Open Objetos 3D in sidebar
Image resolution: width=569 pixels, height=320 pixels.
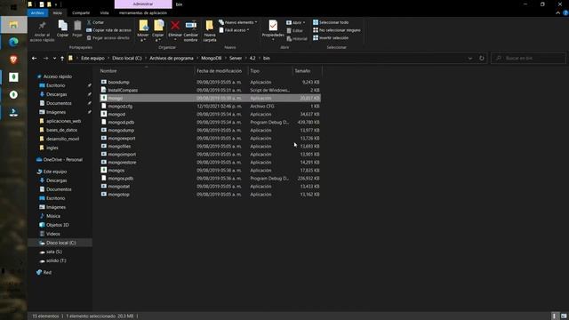coord(57,225)
